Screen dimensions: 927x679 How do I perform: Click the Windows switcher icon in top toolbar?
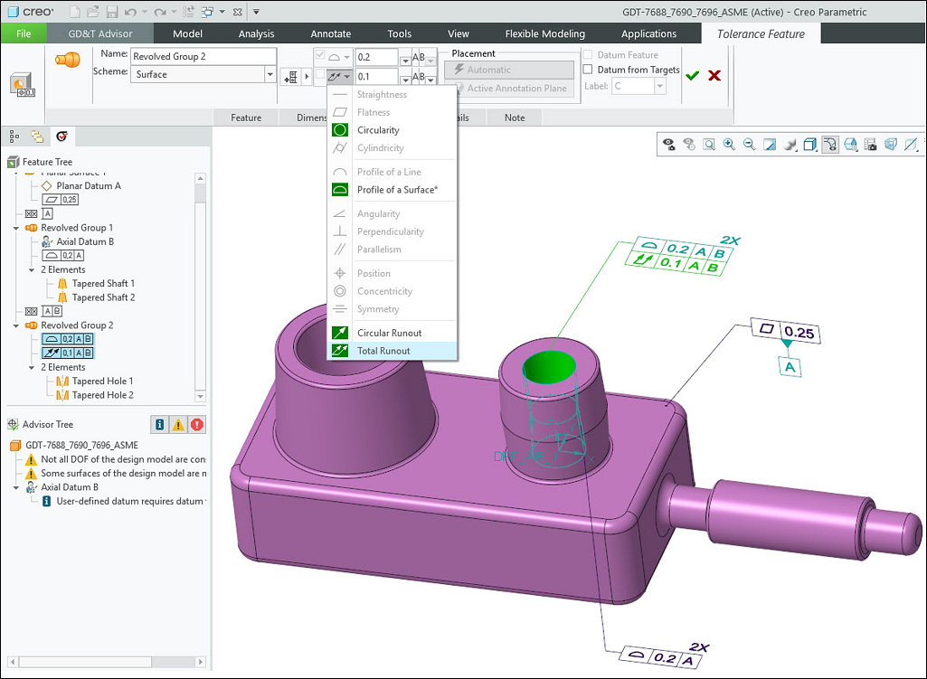click(207, 11)
